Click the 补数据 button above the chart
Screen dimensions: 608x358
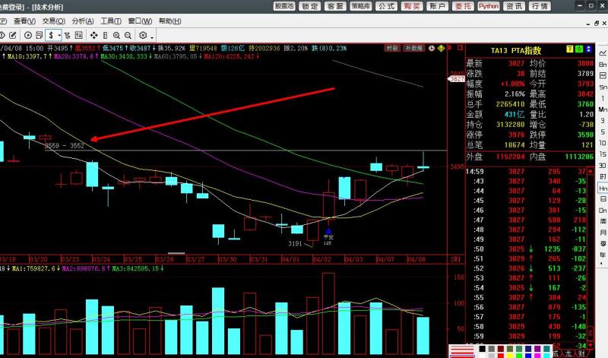click(x=413, y=48)
